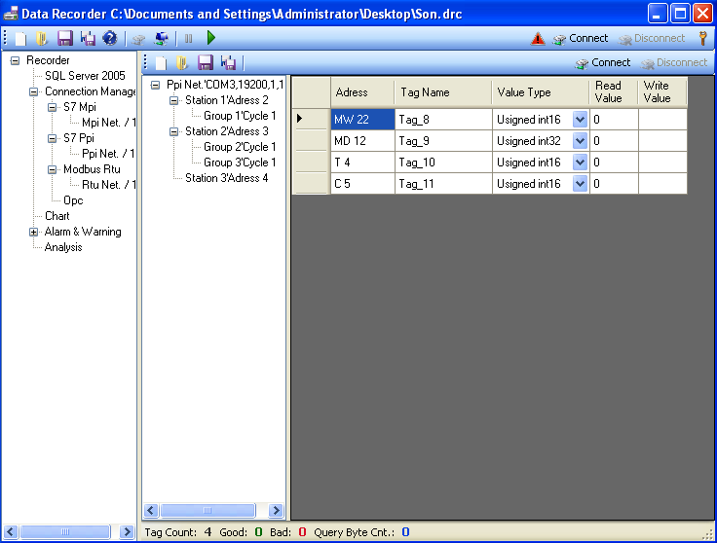This screenshot has width=717, height=543.
Task: Click the Value Type column header
Action: pos(541,92)
